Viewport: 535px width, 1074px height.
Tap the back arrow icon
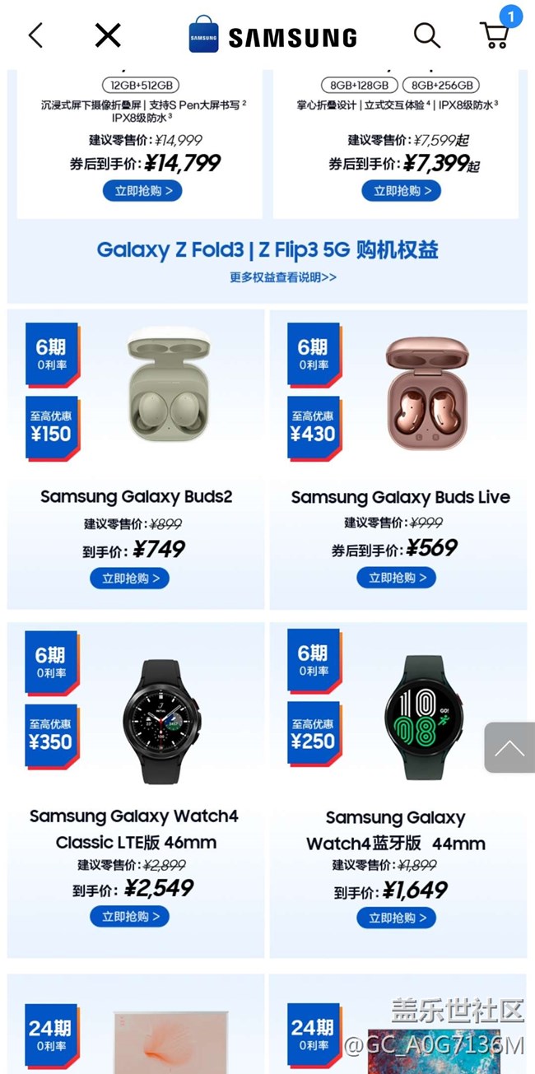(35, 35)
